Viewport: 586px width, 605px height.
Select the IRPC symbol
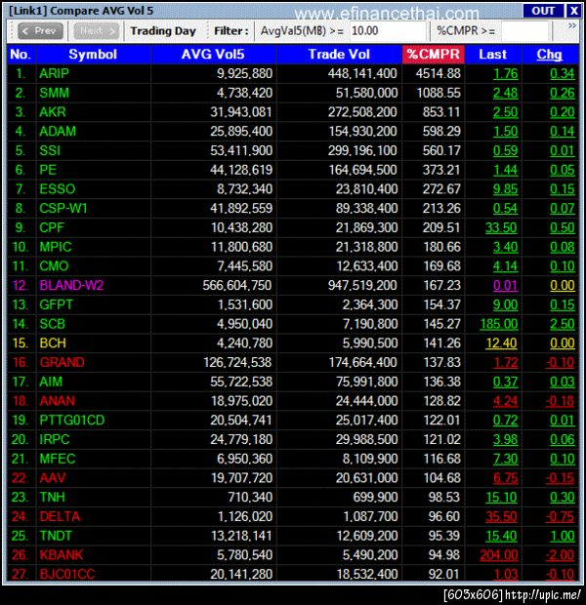click(55, 439)
